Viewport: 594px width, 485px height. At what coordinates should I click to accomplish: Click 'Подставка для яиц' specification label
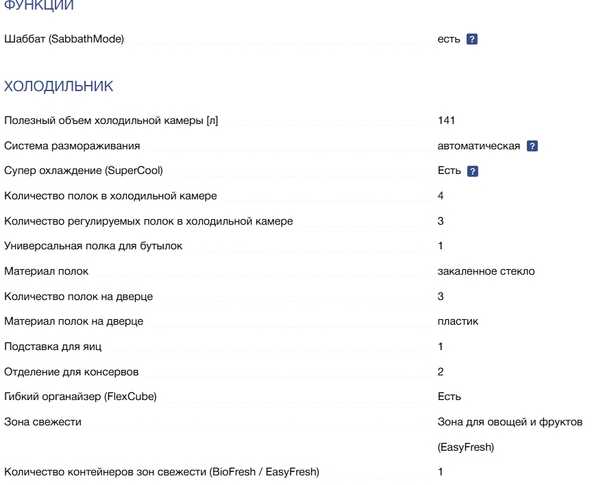point(53,347)
